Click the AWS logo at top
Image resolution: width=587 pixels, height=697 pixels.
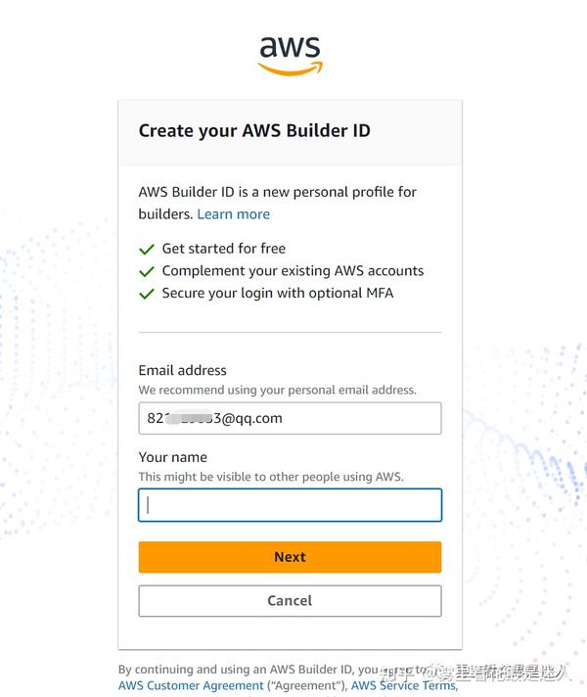pyautogui.click(x=290, y=55)
